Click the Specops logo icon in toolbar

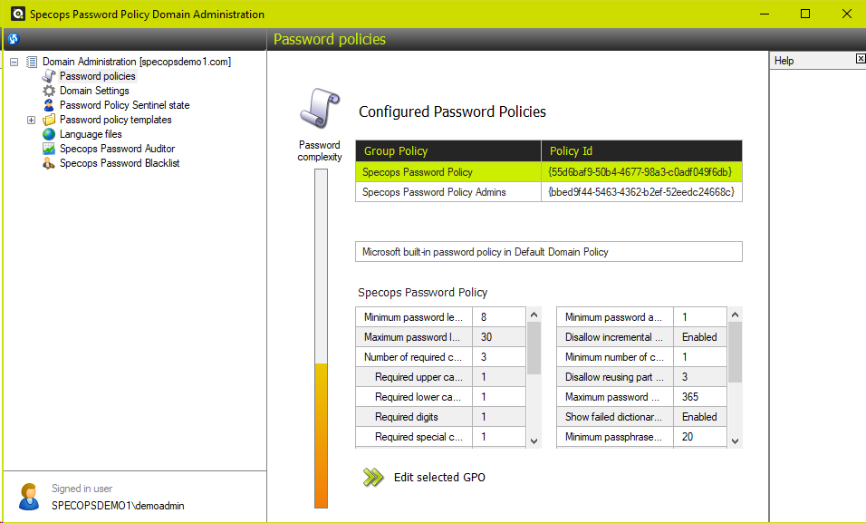pyautogui.click(x=14, y=39)
